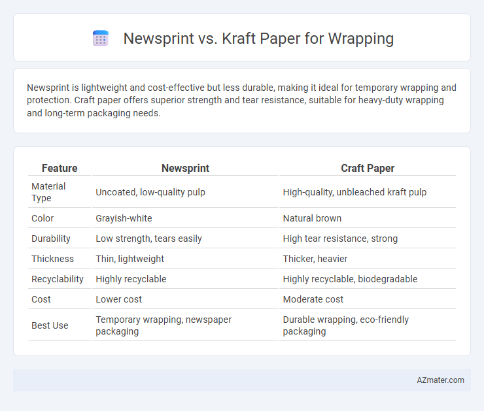Click the 'Craft Paper' column header
Viewport: 484px width, 411px height.
click(x=368, y=168)
